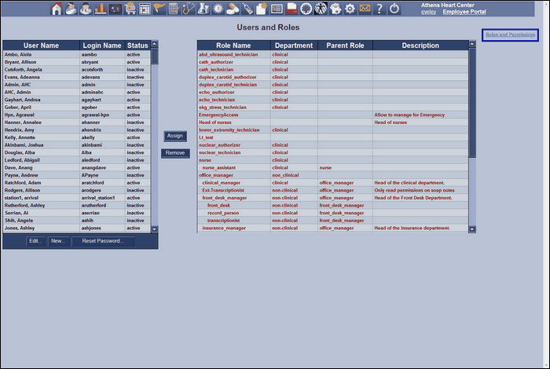Click the new document star icon
The image size is (550, 369).
coord(262,9)
